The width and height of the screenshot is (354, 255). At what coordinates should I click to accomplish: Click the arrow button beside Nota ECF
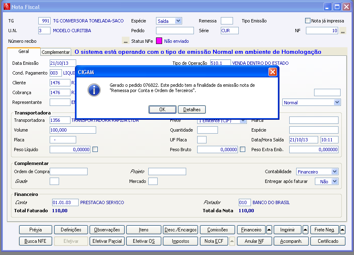[x=232, y=241]
